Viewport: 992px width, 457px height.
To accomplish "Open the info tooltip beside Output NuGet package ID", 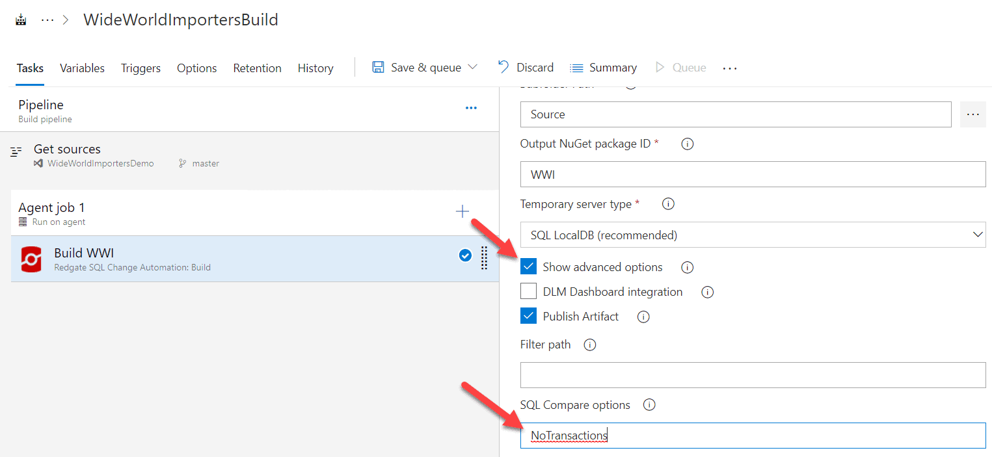I will [687, 144].
